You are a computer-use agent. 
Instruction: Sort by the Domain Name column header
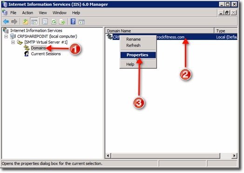tap(160, 31)
